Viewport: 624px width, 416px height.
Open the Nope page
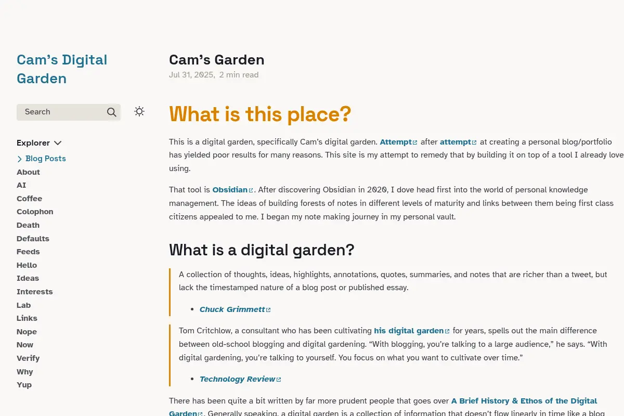pyautogui.click(x=27, y=332)
